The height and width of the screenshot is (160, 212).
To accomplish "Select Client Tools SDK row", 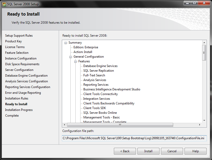I will click(95, 108).
